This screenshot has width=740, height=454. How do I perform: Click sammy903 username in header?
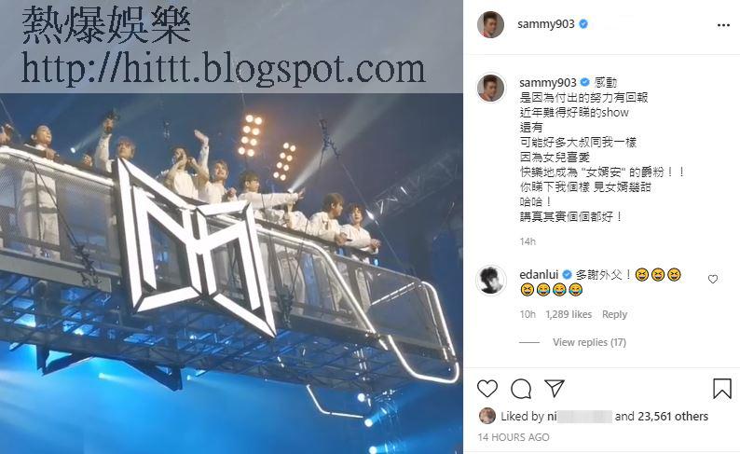[x=545, y=24]
